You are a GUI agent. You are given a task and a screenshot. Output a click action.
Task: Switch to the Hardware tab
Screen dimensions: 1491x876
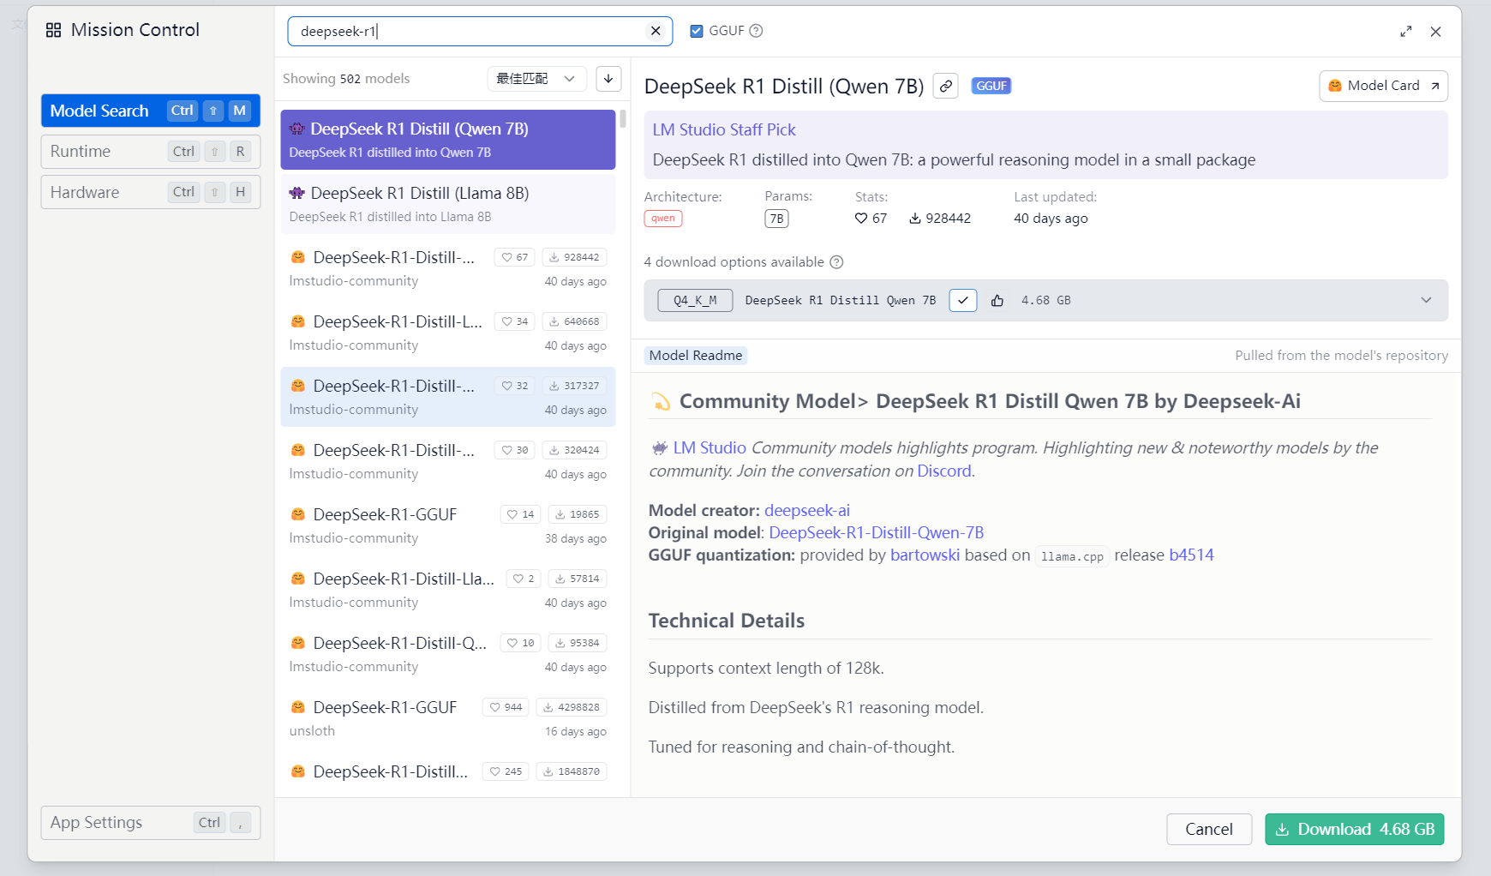[151, 193]
